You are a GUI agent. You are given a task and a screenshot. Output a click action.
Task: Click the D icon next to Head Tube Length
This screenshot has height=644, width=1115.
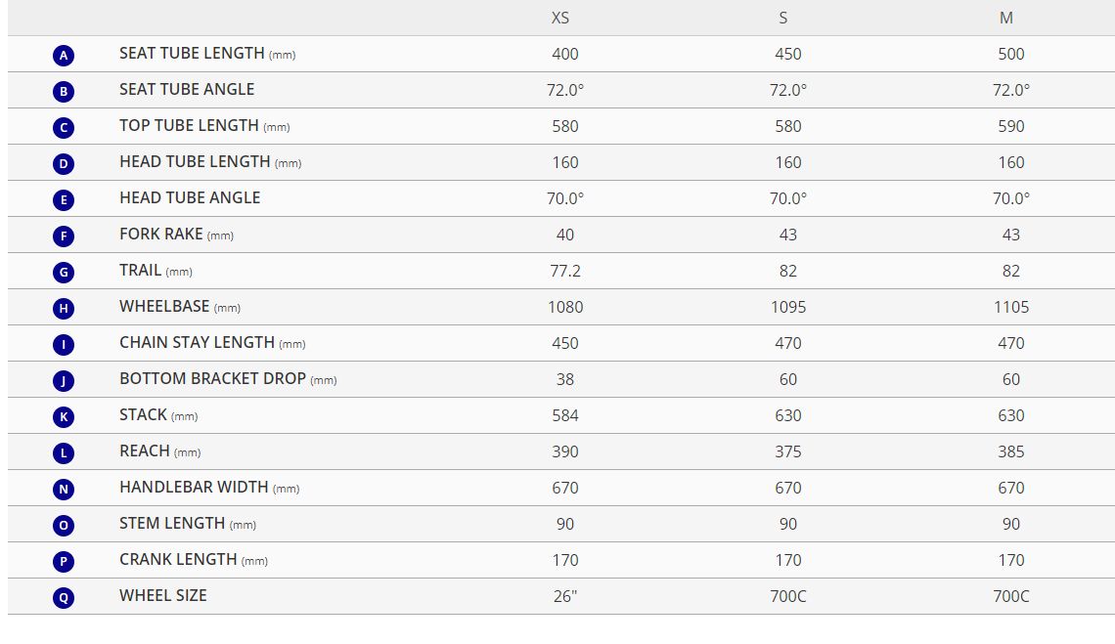tap(64, 163)
